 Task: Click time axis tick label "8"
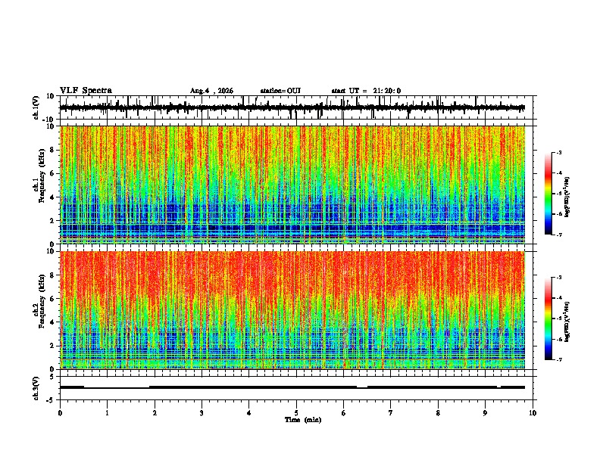pos(438,413)
